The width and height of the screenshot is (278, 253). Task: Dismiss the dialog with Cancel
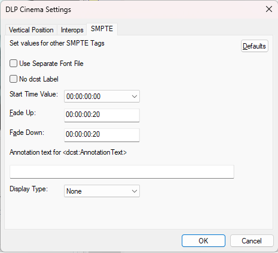coord(252,241)
